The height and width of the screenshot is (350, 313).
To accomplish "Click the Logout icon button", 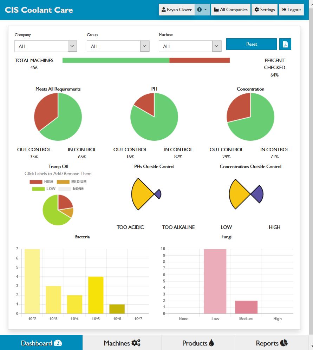I will pyautogui.click(x=291, y=10).
